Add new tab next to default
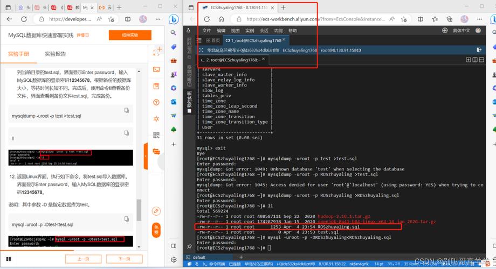 click(241, 257)
